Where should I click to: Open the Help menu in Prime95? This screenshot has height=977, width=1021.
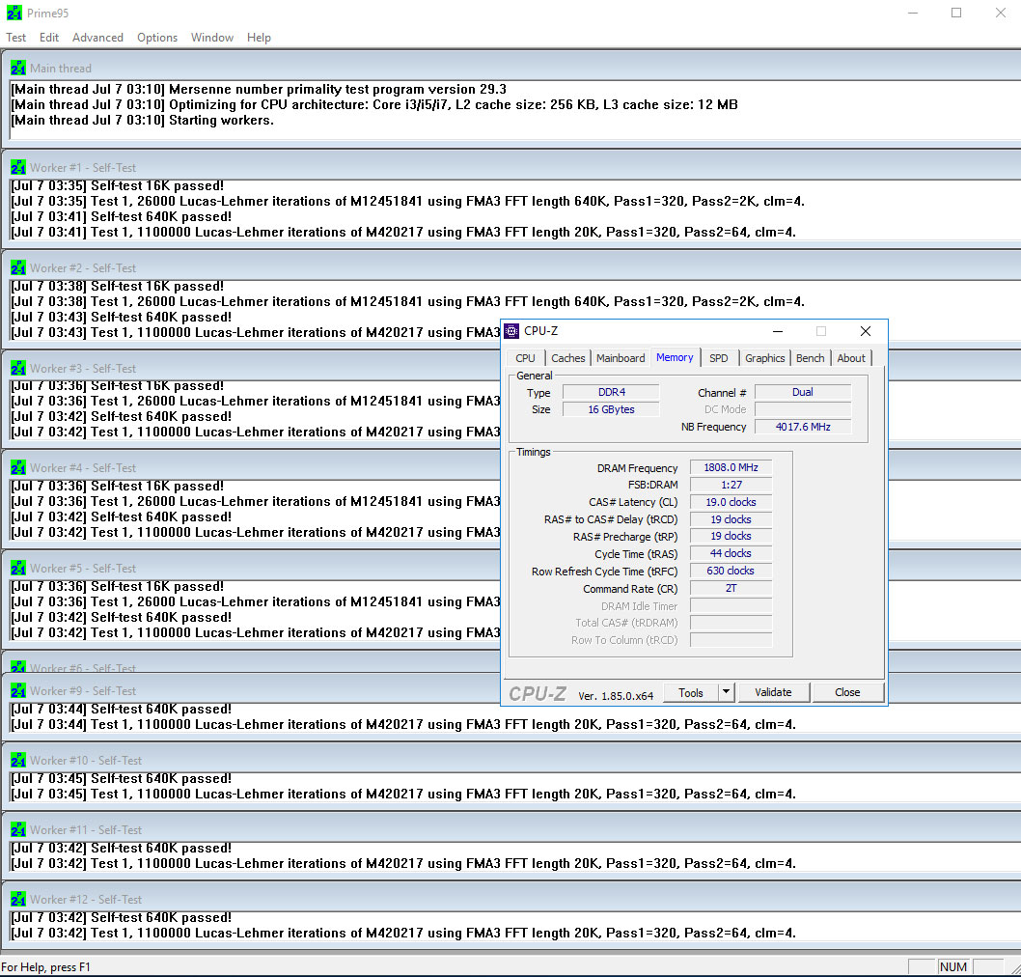click(x=259, y=38)
